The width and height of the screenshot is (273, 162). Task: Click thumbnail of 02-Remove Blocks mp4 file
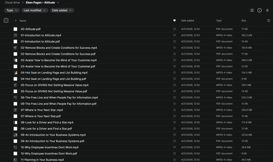tap(15, 48)
